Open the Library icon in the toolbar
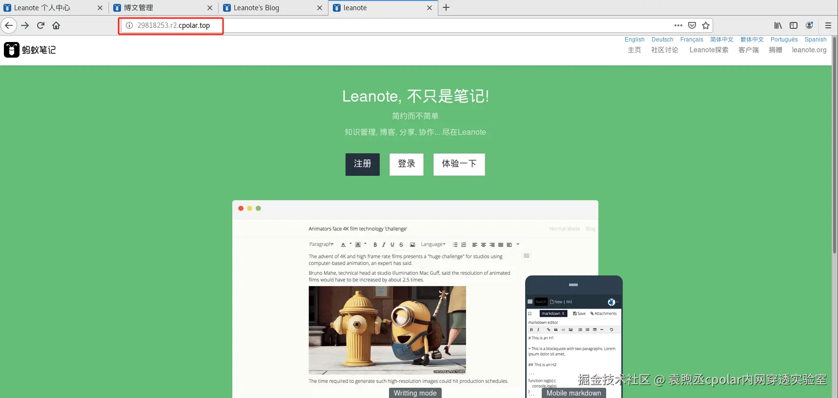This screenshot has width=838, height=398. [778, 25]
